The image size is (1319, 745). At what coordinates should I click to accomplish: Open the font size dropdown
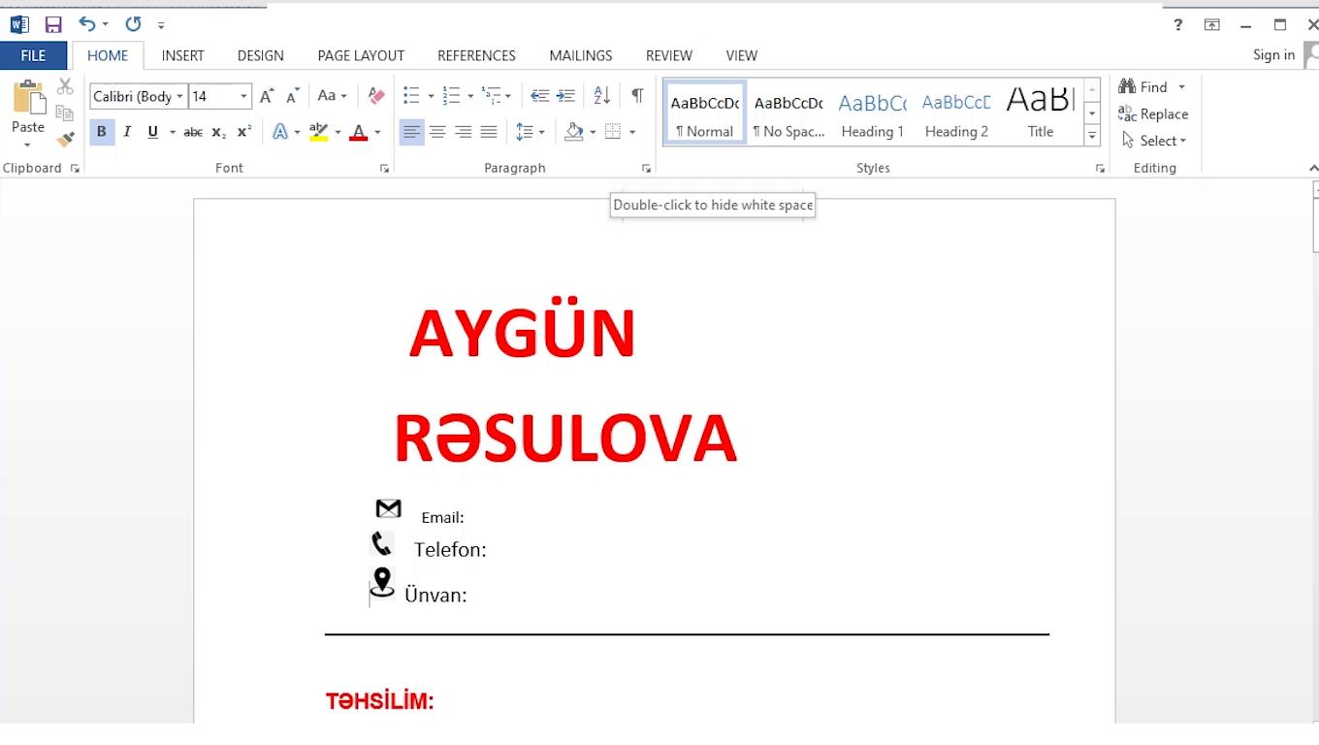pyautogui.click(x=243, y=96)
